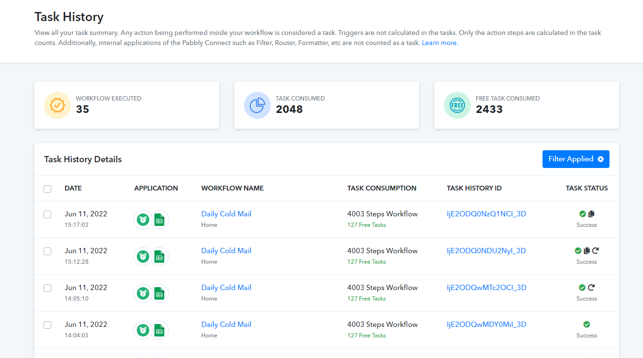Open Daily Cold Mail workflow from 14:04:03 row
The height and width of the screenshot is (358, 643).
coord(226,324)
